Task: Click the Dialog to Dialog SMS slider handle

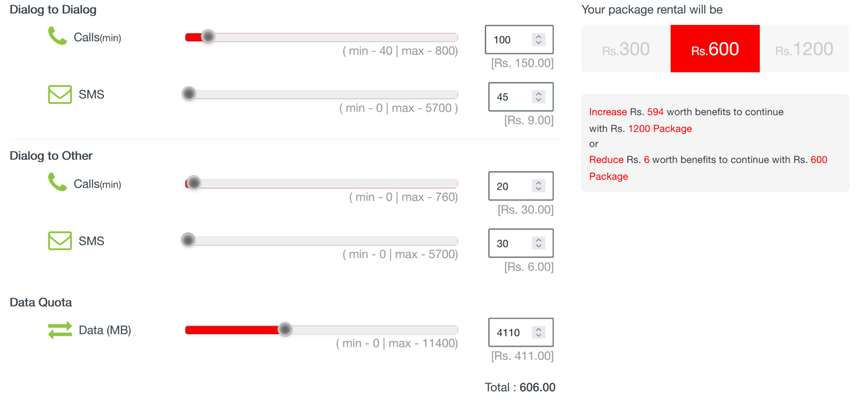Action: click(188, 93)
